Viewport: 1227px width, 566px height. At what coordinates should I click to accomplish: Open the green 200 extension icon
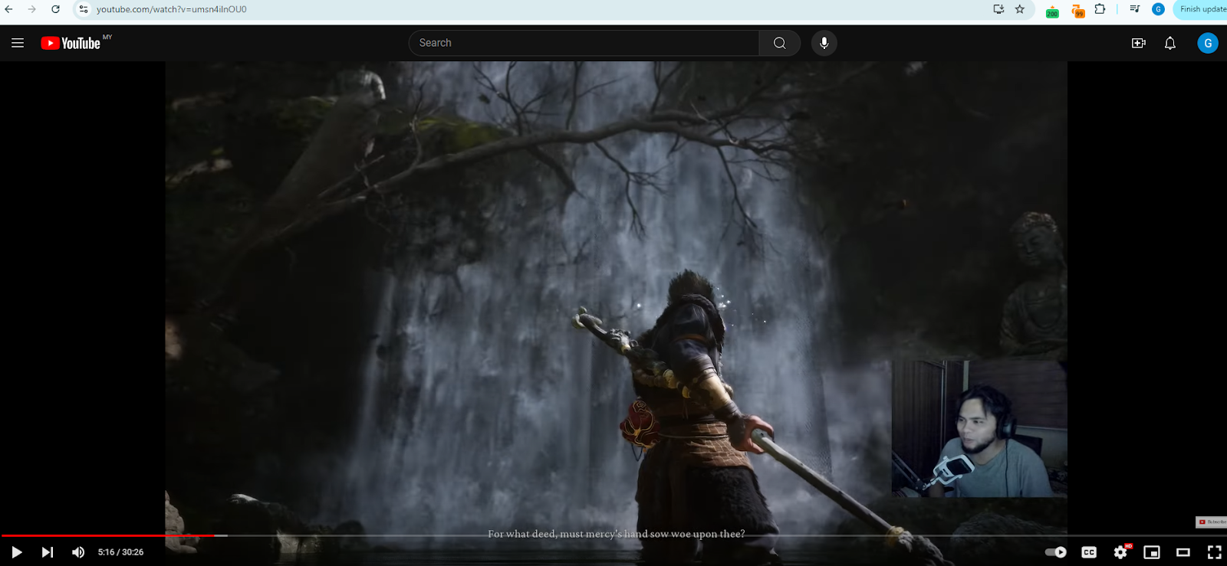(1052, 11)
